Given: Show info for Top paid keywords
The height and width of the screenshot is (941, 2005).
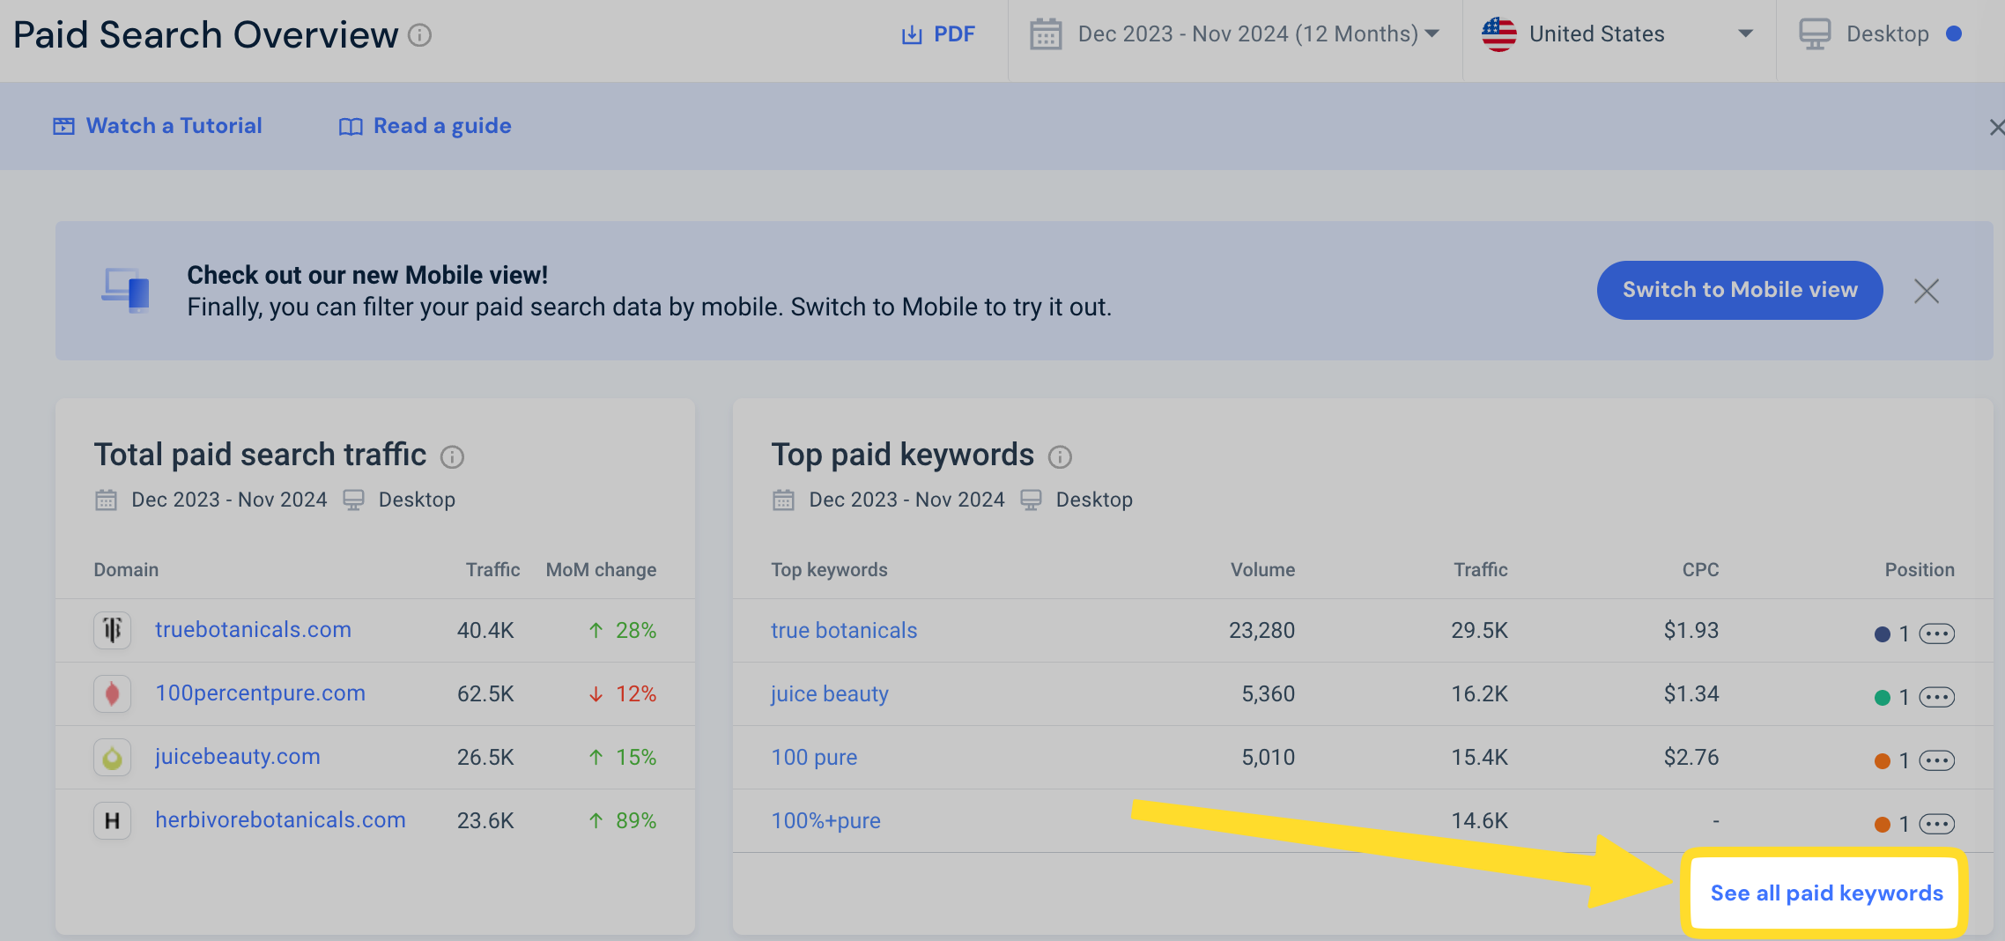Looking at the screenshot, I should pos(1060,456).
